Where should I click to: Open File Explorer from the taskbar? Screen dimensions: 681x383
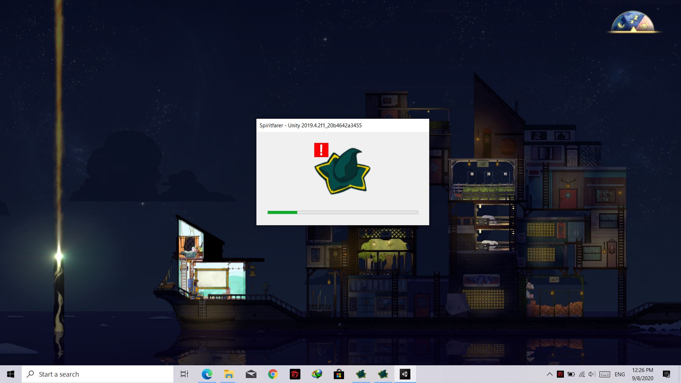tap(229, 374)
